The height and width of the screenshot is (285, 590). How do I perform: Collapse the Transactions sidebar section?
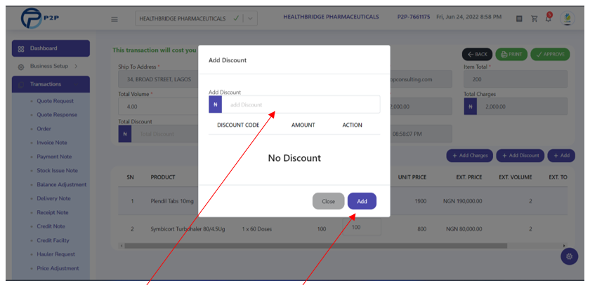(x=51, y=84)
